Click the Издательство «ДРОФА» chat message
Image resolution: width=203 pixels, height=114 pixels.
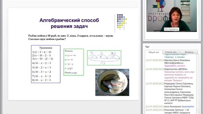coord(170,75)
